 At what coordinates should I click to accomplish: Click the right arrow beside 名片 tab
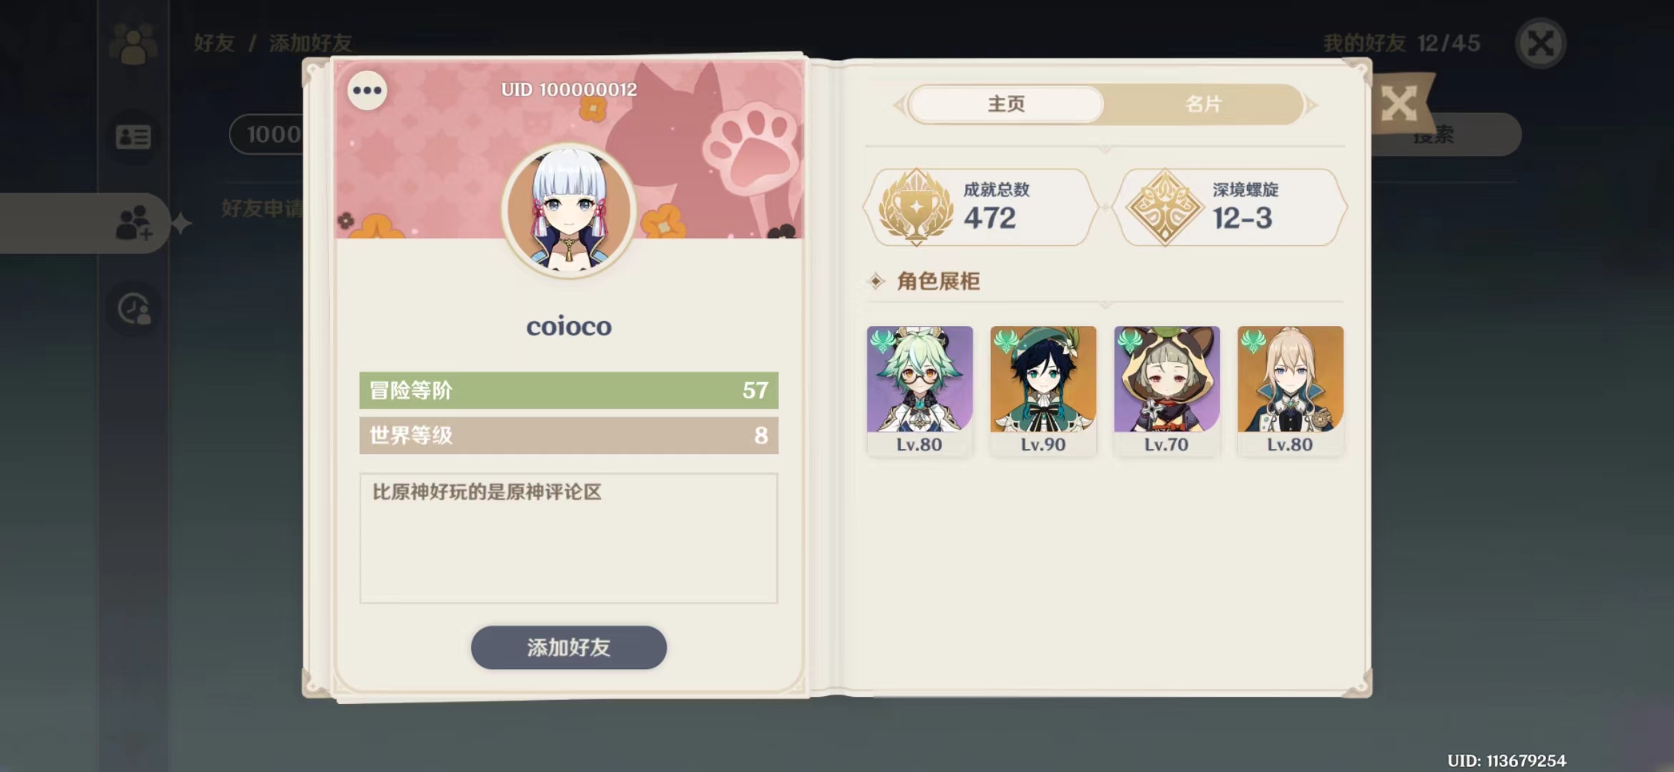click(x=1311, y=105)
